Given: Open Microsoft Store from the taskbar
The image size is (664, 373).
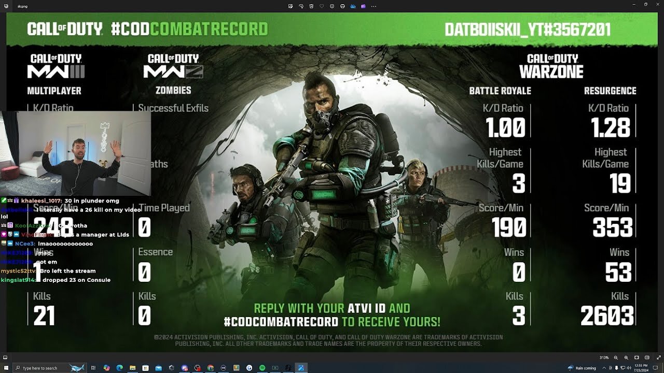Looking at the screenshot, I should (145, 368).
